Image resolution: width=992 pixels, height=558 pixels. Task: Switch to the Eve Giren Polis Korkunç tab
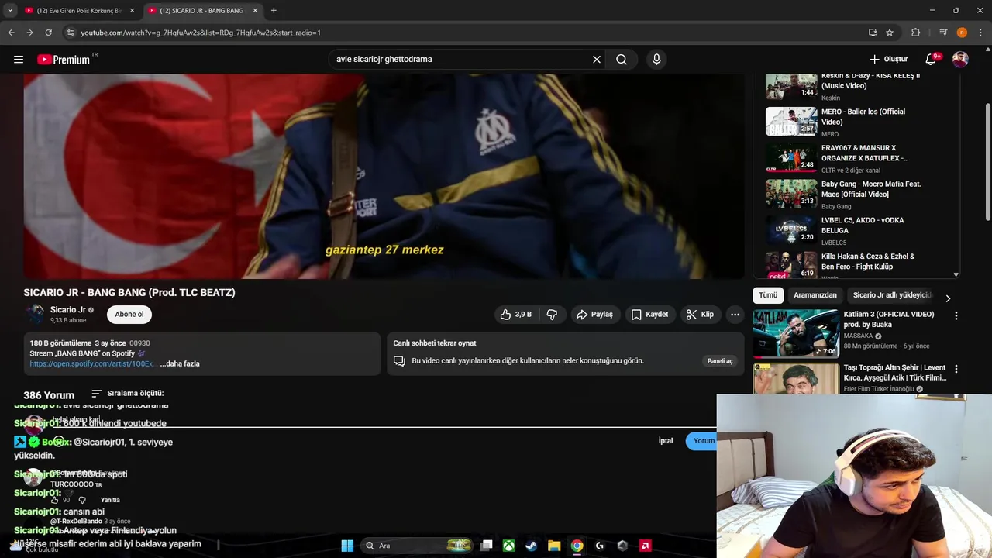point(79,10)
